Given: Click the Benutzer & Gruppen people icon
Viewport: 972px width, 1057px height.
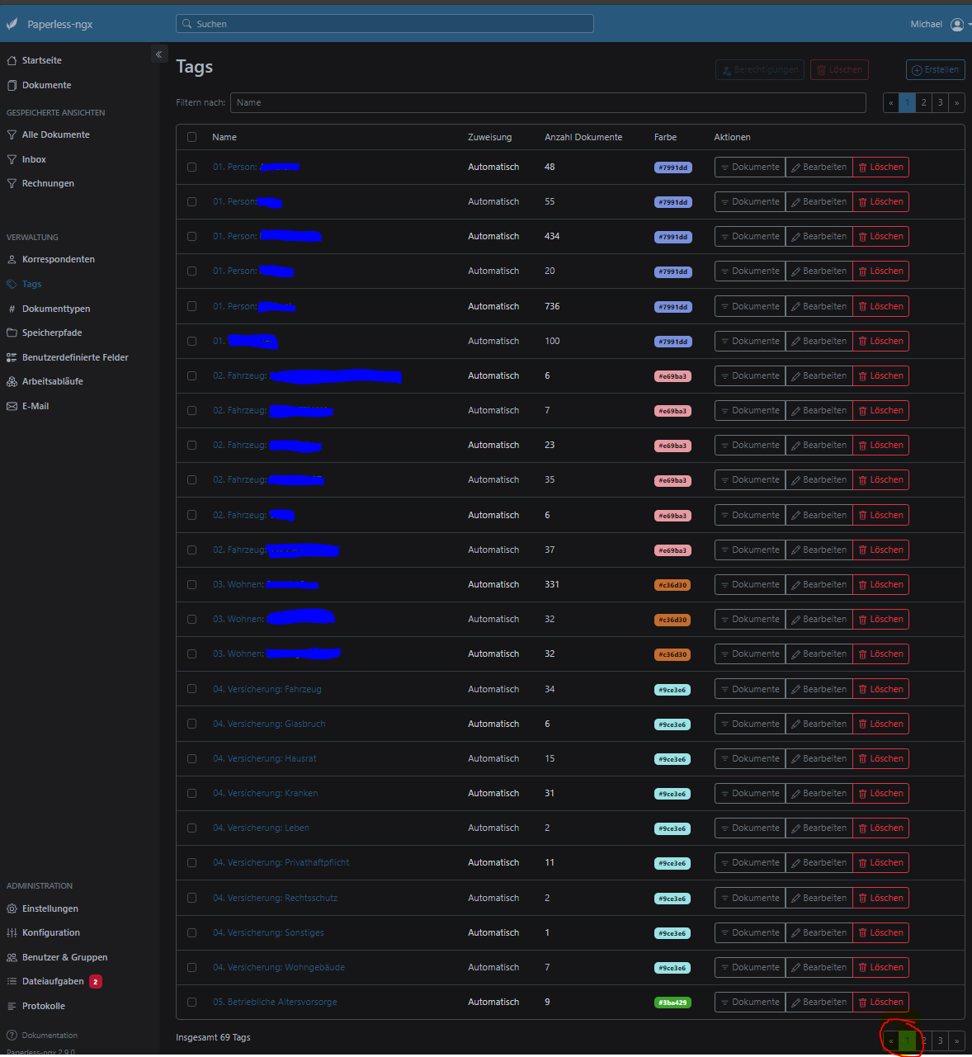Looking at the screenshot, I should (x=12, y=957).
